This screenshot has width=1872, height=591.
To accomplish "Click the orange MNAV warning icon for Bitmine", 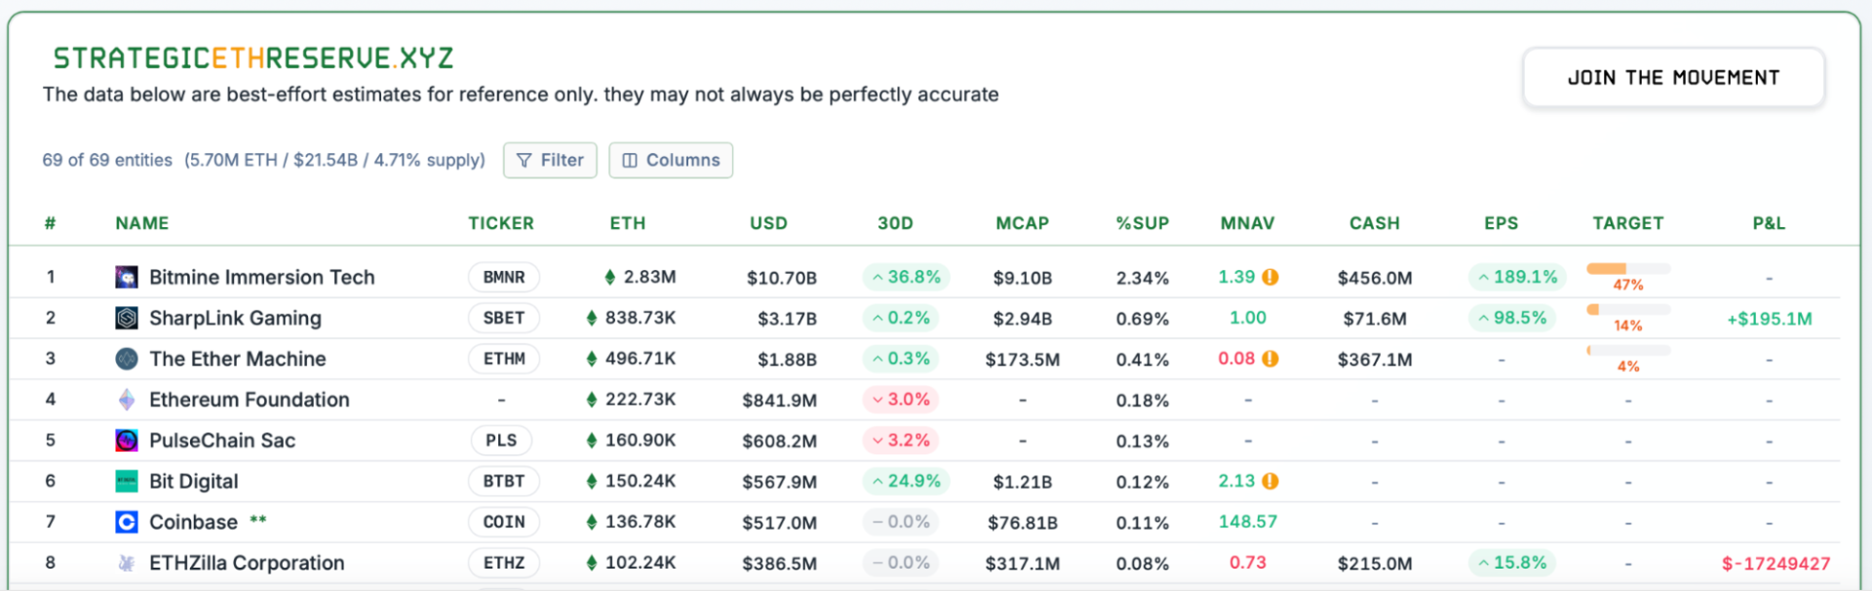I will 1270,277.
